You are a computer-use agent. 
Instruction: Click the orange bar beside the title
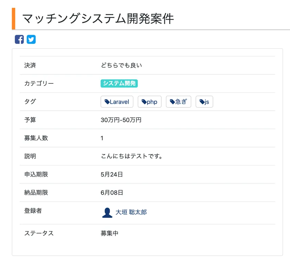pyautogui.click(x=13, y=19)
